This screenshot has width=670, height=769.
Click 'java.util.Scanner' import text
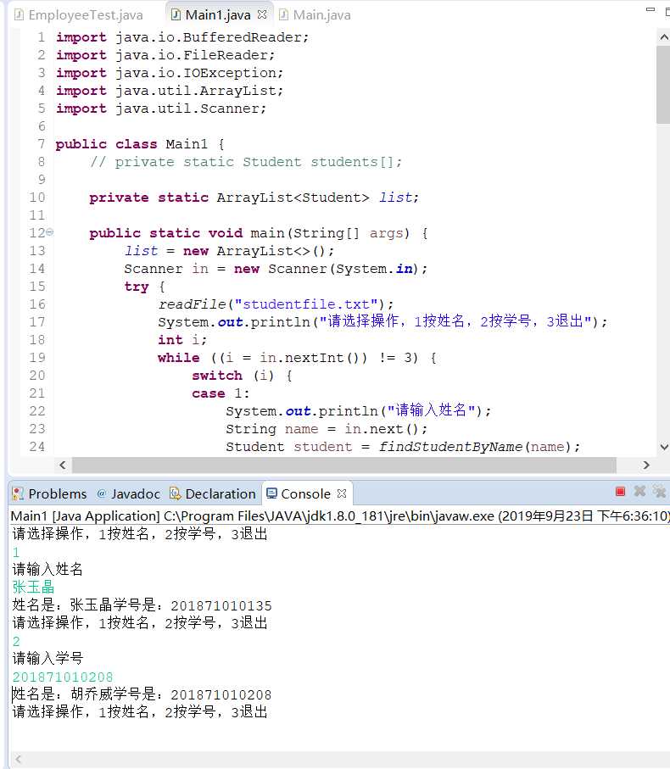(x=187, y=109)
